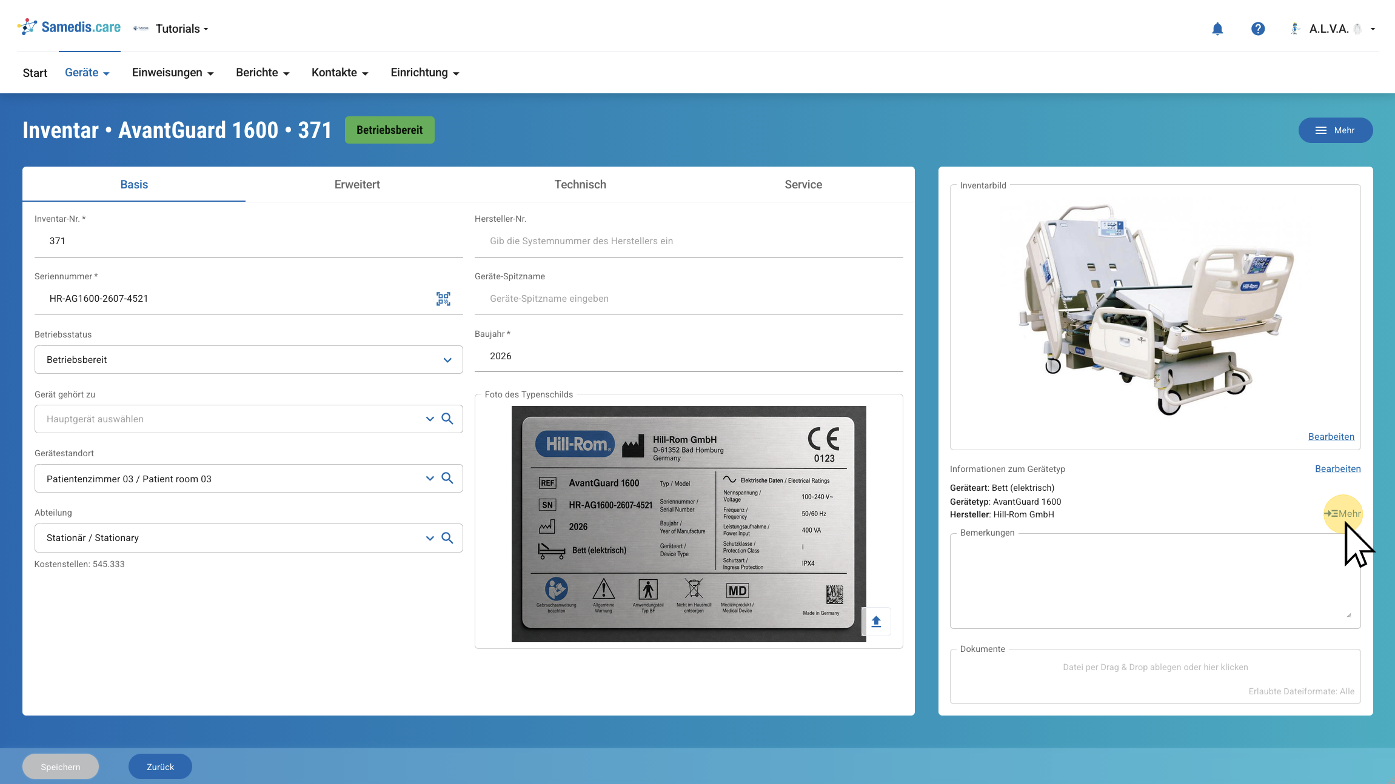The width and height of the screenshot is (1395, 784).
Task: Open the user account dropdown arrow
Action: (1373, 28)
